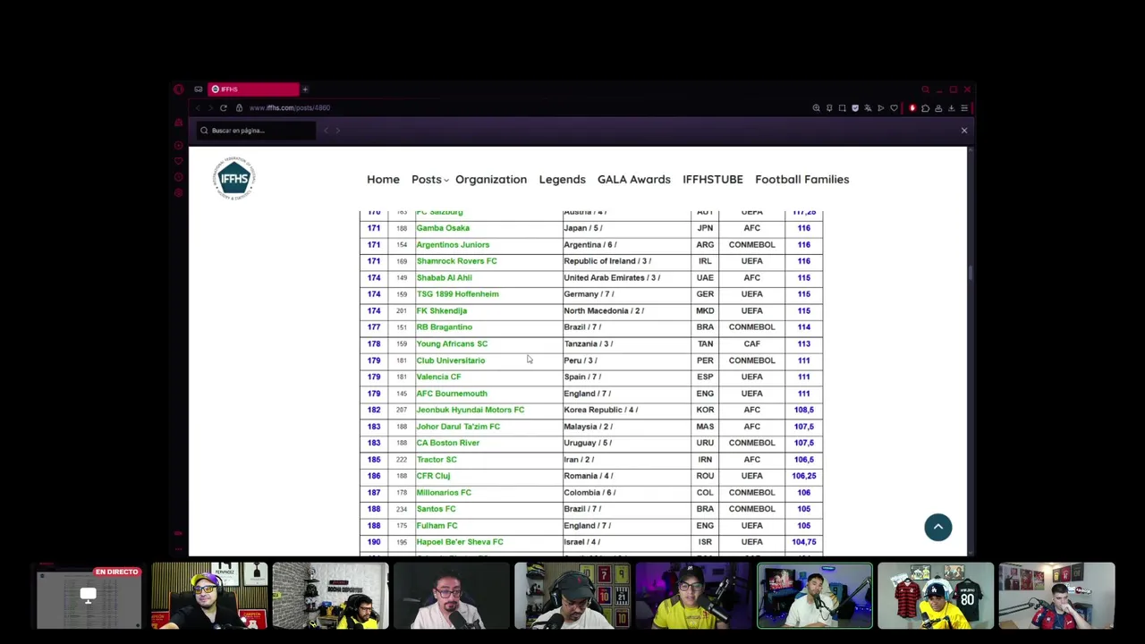
Task: Click the padlock site info icon
Action: click(239, 108)
